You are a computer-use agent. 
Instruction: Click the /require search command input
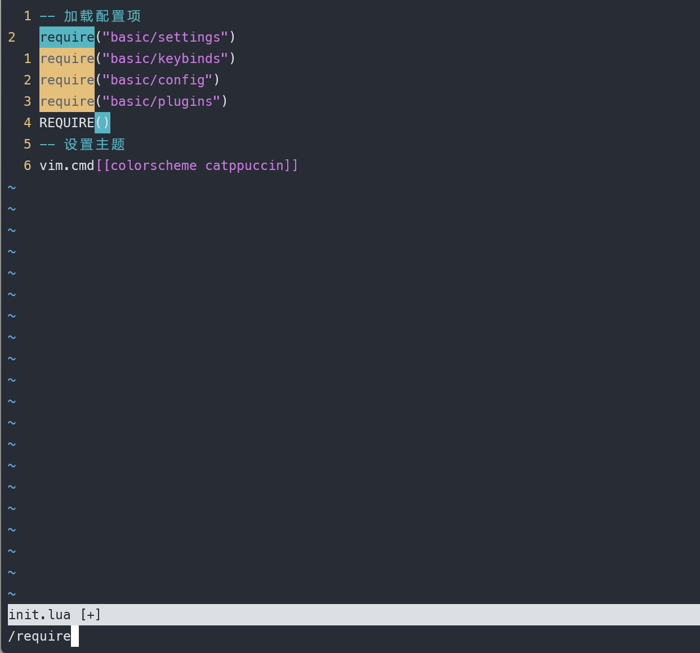(39, 636)
